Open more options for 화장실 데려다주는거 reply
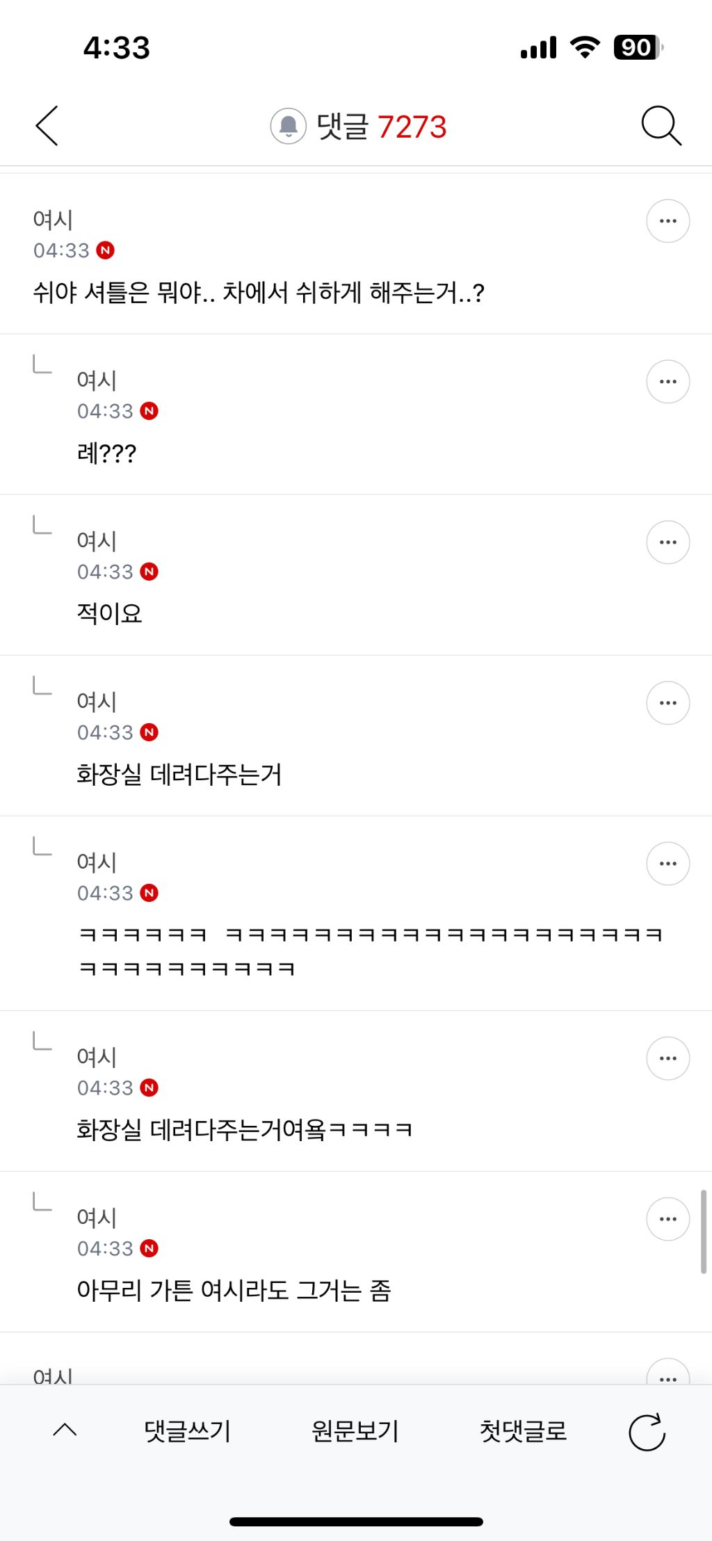The width and height of the screenshot is (712, 1541). pos(667,703)
